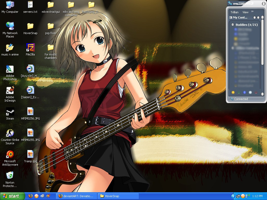Screen dimensions: 267x200
Task: Click the Trillian logo in title bar
Action: pos(230,3)
